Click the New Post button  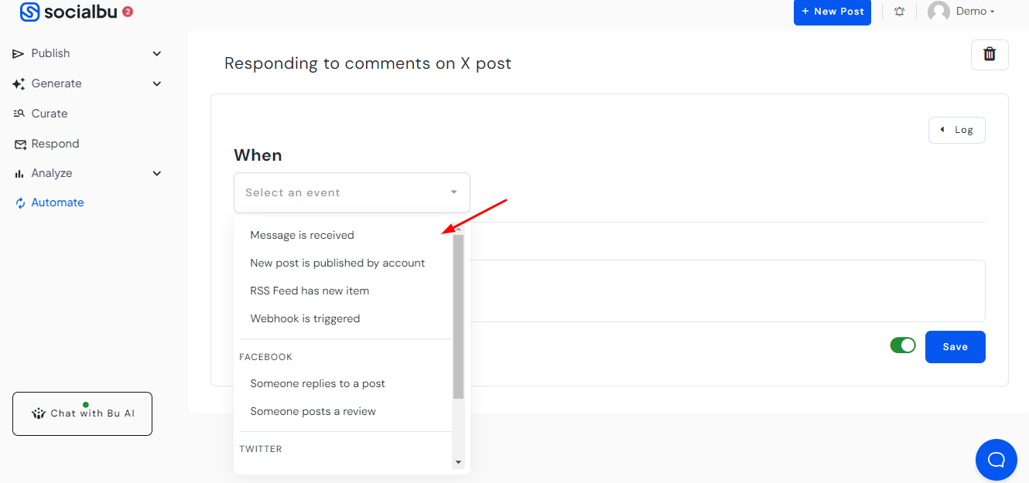[832, 12]
